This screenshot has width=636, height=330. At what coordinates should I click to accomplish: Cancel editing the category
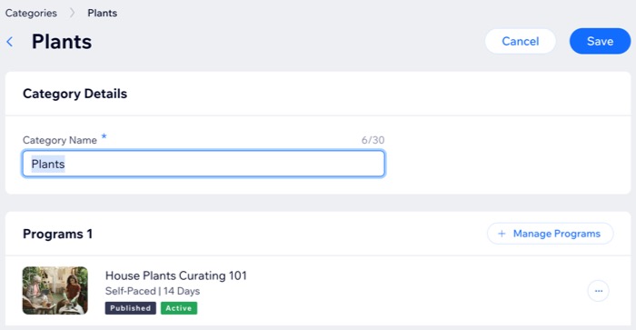520,41
